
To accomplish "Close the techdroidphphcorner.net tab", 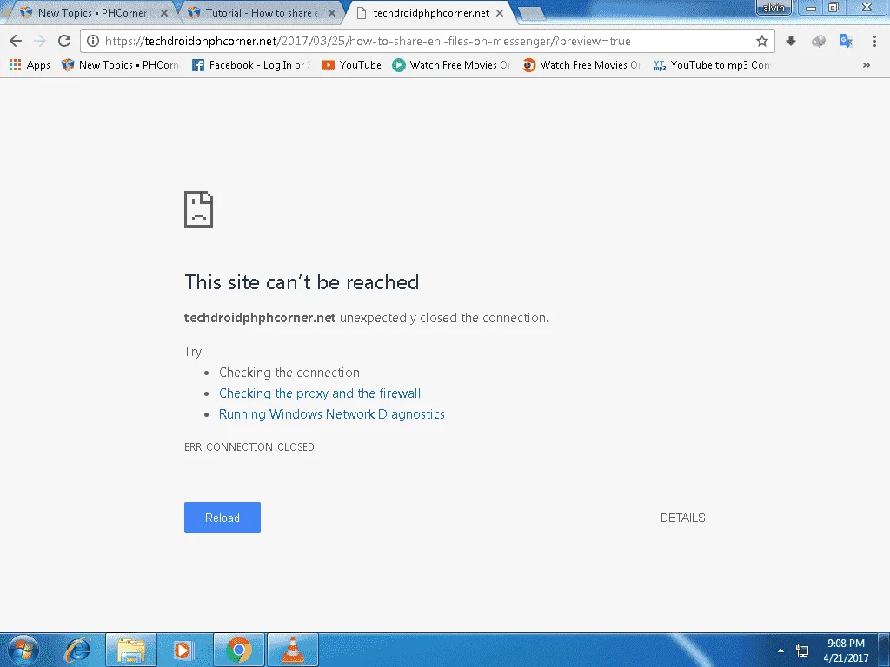I will click(x=500, y=12).
